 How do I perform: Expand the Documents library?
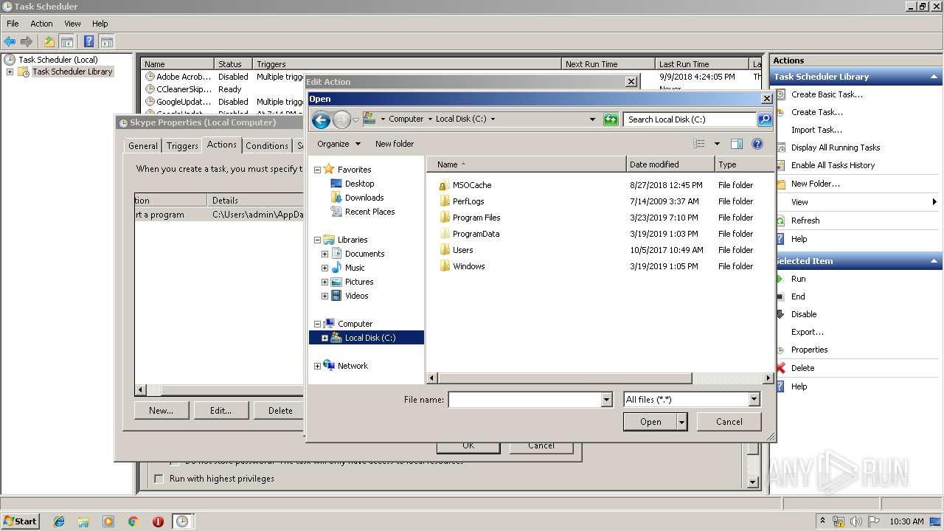point(324,254)
